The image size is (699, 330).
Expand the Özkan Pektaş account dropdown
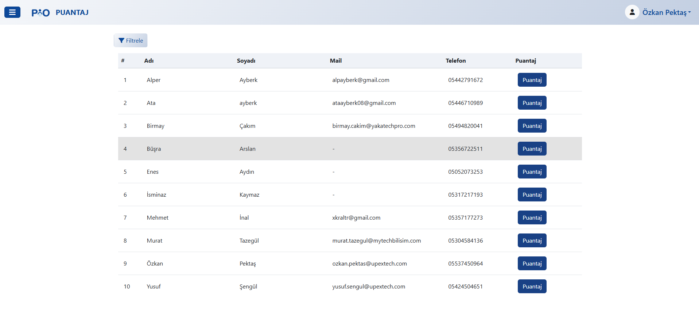(x=666, y=12)
